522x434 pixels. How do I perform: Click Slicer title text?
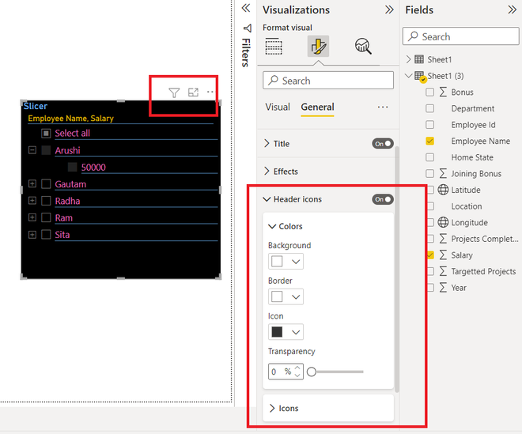(x=36, y=106)
